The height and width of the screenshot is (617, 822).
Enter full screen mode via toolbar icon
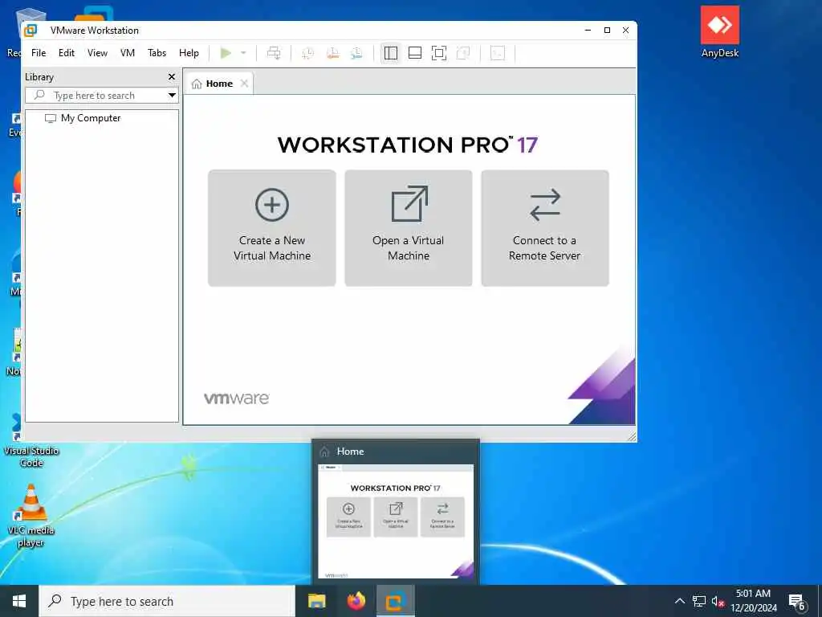tap(439, 53)
